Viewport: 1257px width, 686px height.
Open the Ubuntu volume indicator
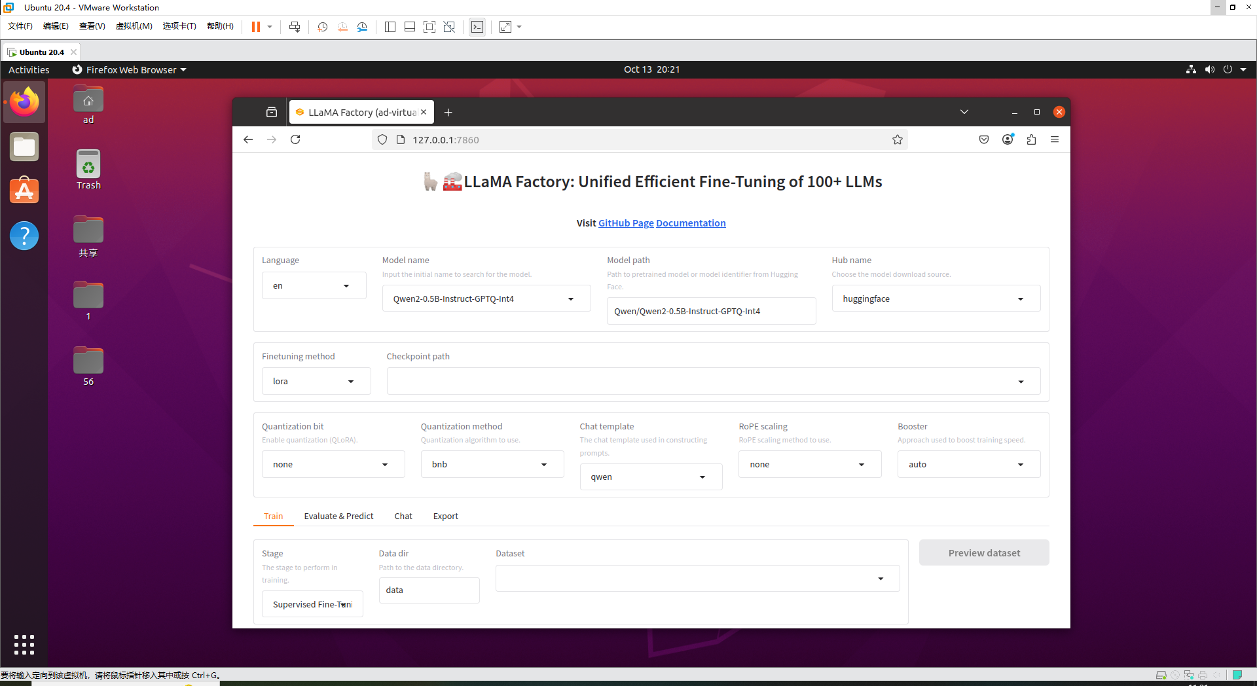click(x=1209, y=69)
